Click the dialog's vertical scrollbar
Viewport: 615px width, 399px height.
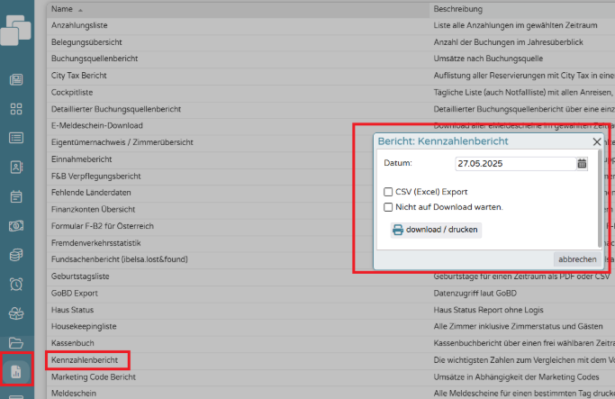pyautogui.click(x=600, y=198)
